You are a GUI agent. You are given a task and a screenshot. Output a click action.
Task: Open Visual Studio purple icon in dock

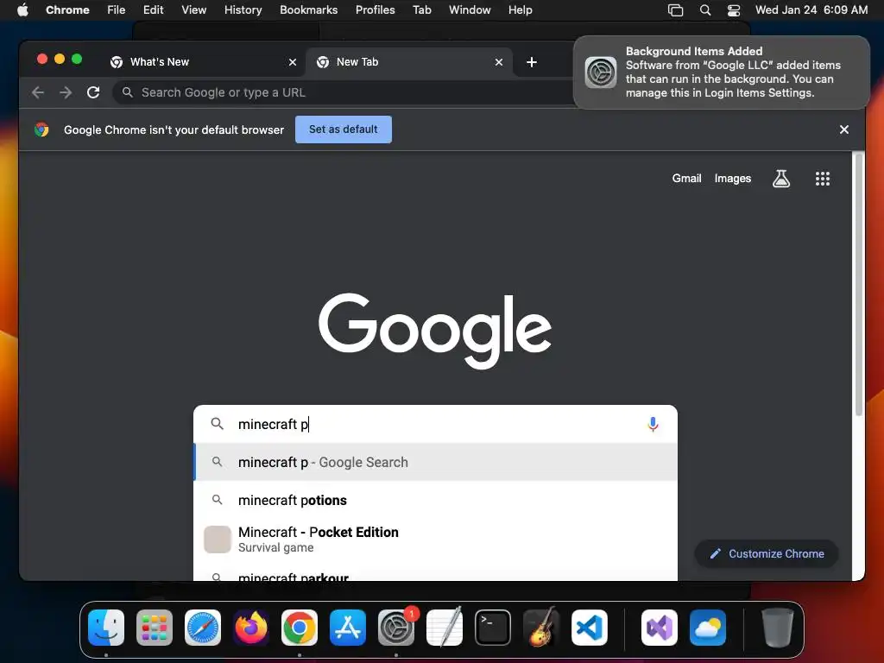659,628
